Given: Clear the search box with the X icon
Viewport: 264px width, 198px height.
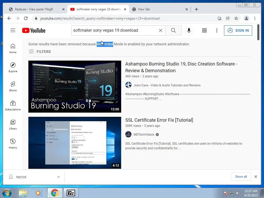Looking at the screenshot, I should pyautogui.click(x=161, y=30).
